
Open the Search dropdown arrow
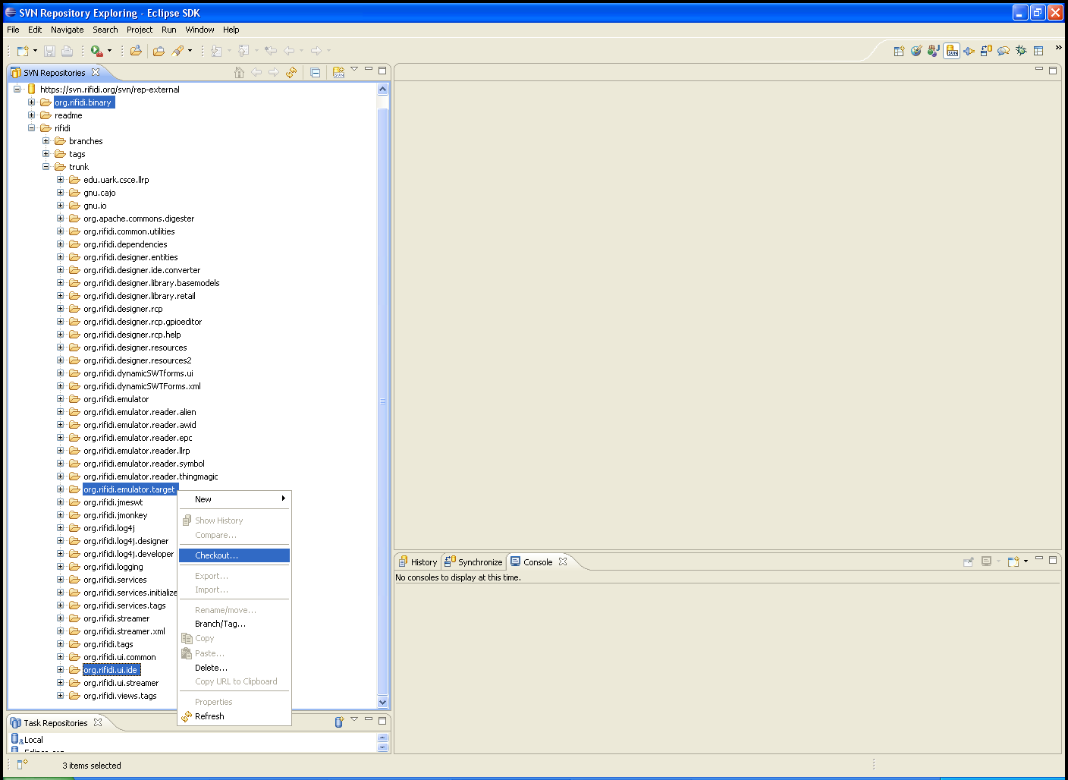click(x=190, y=51)
